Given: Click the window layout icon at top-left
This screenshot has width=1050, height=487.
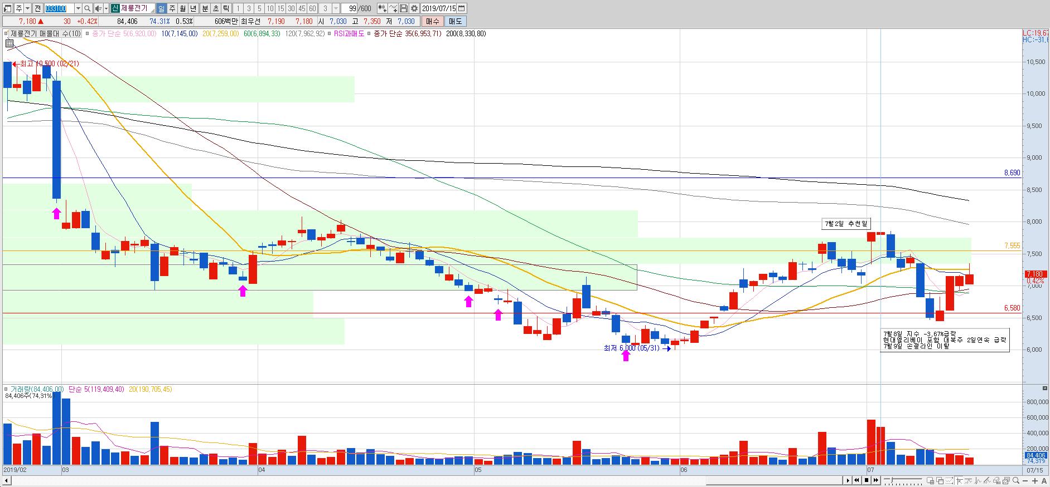Looking at the screenshot, I should click(x=7, y=8).
